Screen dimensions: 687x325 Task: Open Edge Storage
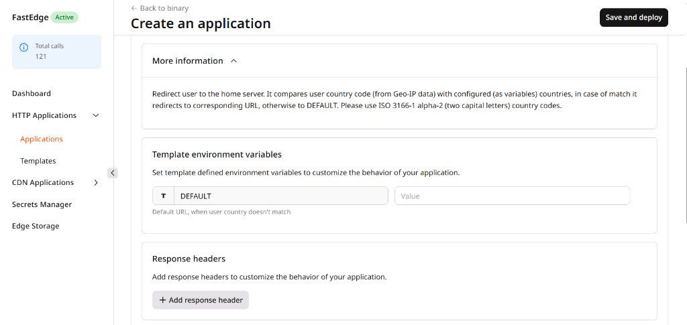(x=36, y=226)
